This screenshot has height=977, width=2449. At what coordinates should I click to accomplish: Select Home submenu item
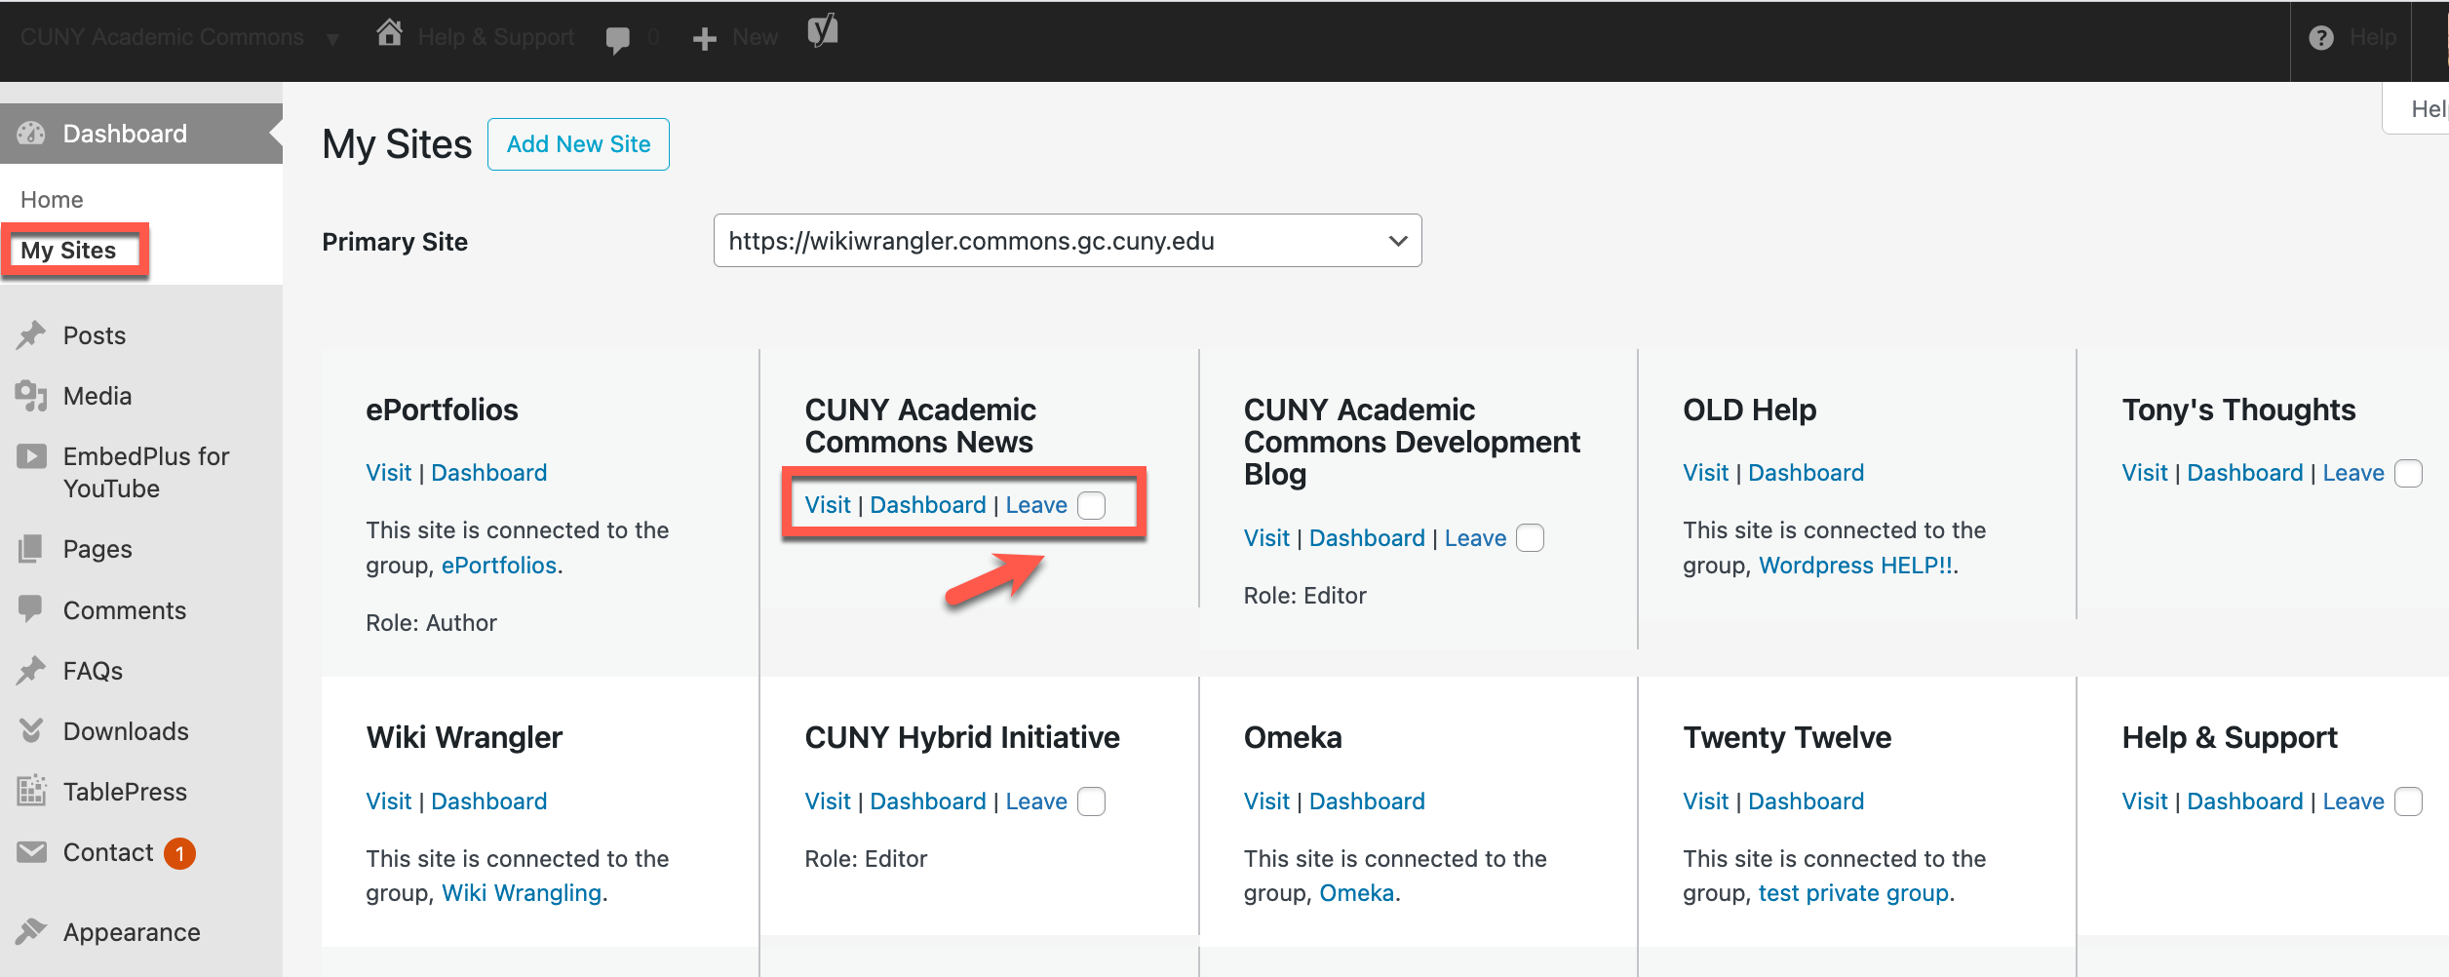[52, 200]
